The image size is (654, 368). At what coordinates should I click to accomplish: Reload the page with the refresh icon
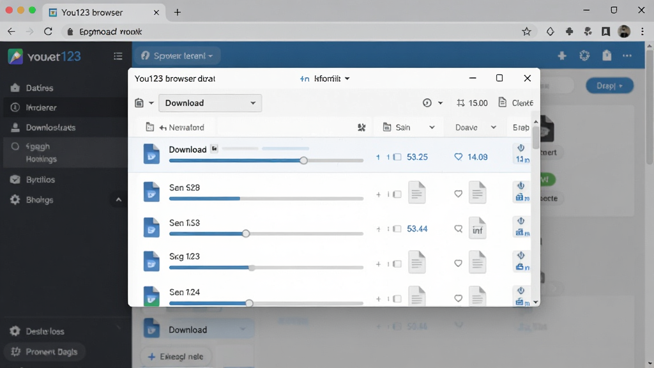point(48,31)
